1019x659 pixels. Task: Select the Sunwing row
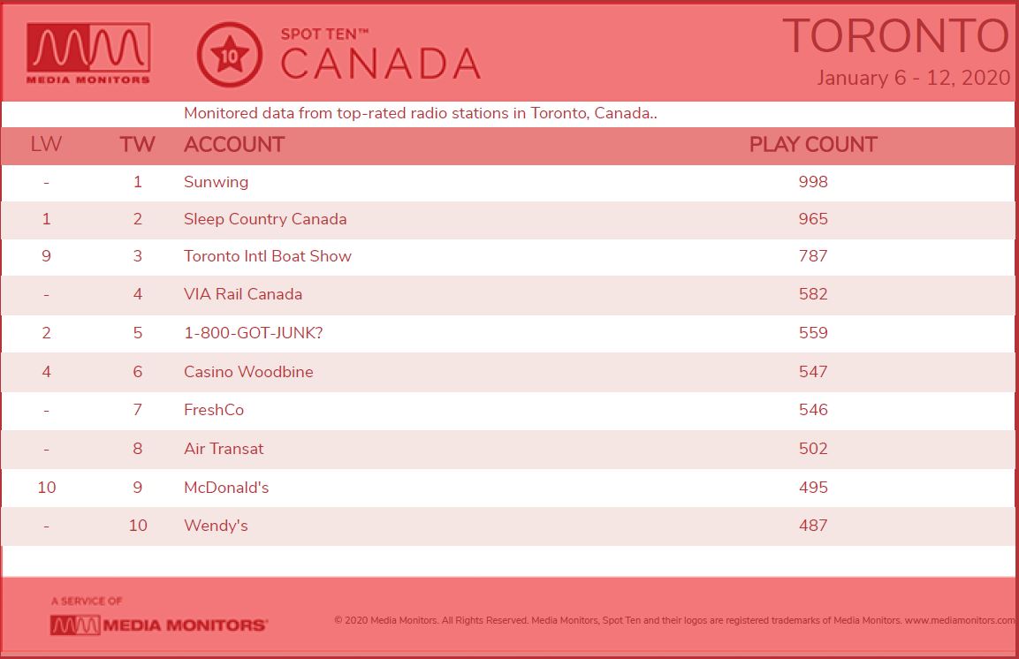[509, 183]
